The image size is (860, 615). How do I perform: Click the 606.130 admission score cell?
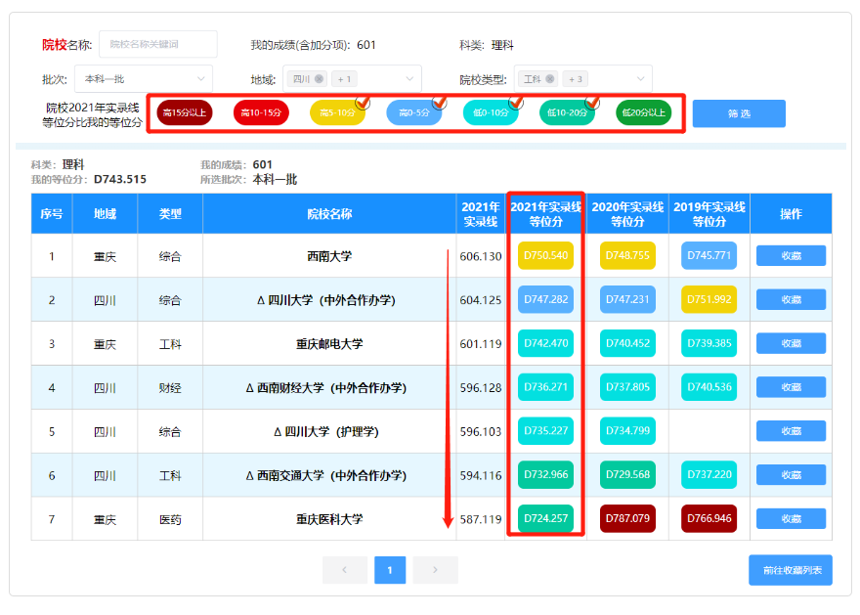coord(481,256)
